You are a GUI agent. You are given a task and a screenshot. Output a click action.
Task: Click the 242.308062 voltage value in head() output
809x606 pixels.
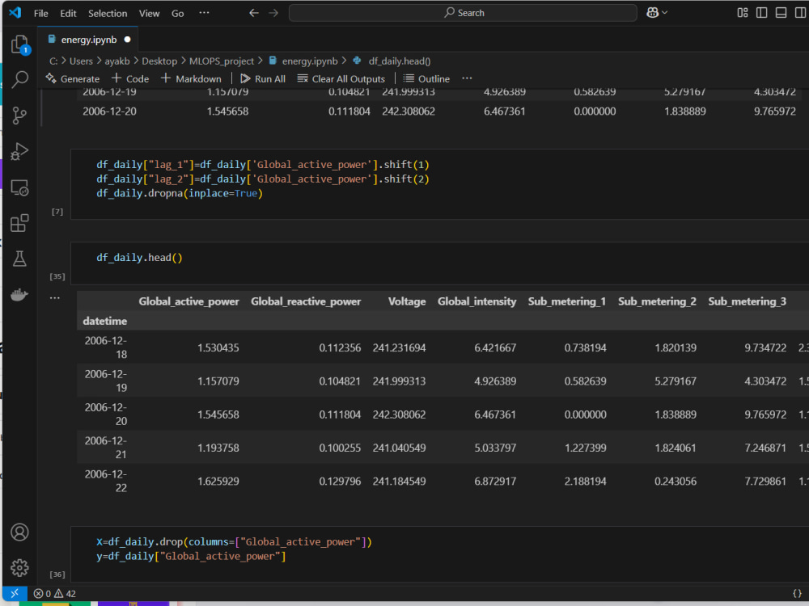(x=399, y=415)
